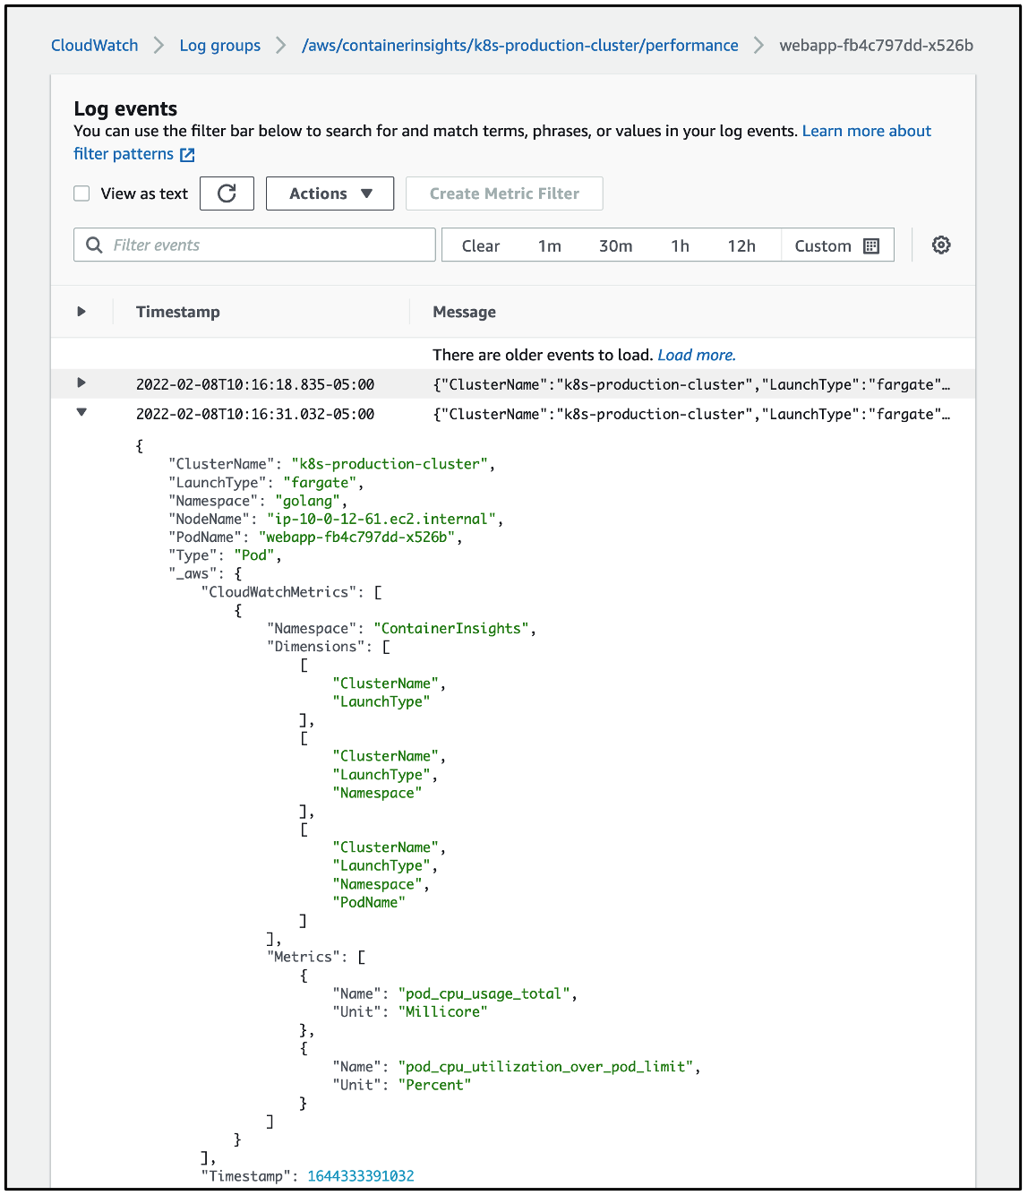
Task: Click the magnifier icon in the filter bar
Action: point(94,245)
